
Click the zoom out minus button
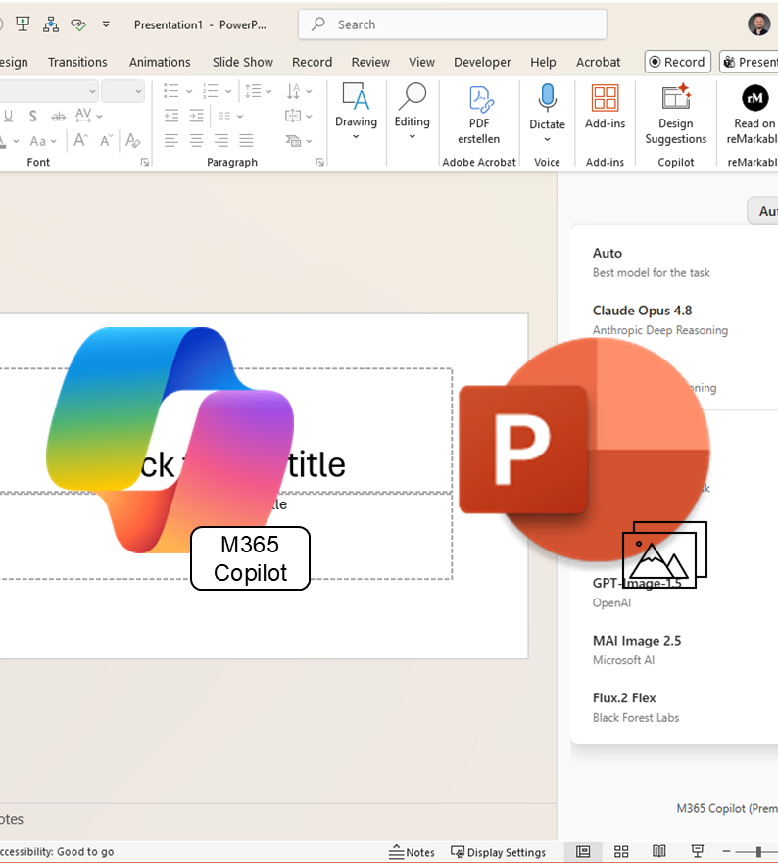click(726, 852)
